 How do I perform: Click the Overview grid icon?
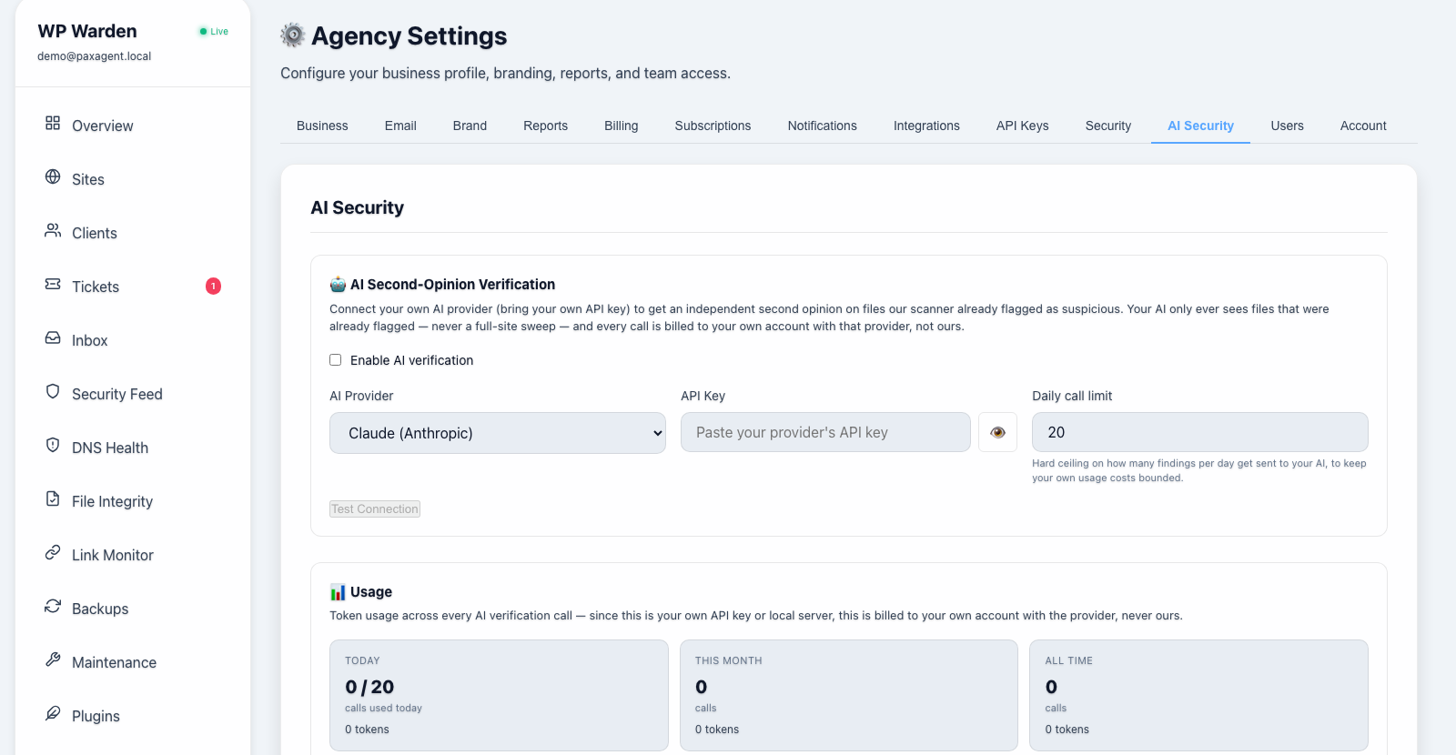(x=53, y=123)
